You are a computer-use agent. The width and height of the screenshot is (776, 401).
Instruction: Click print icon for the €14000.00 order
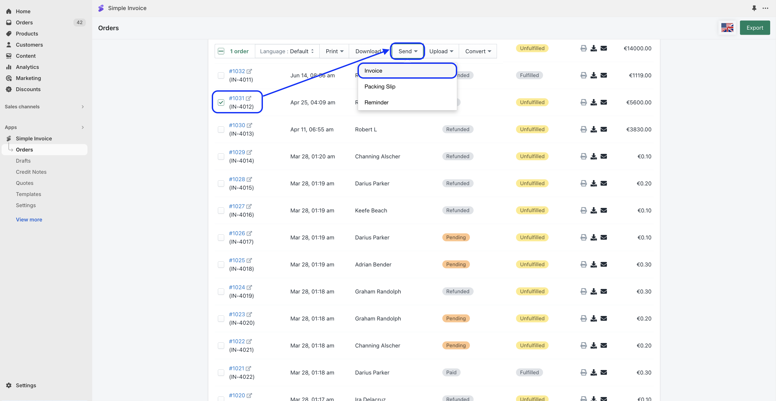coord(584,48)
